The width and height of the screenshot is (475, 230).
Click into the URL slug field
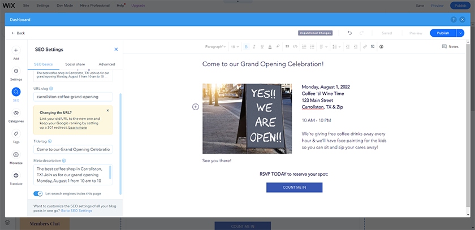73,97
